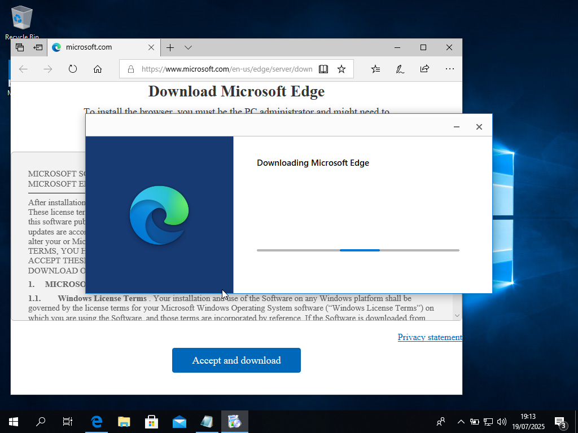
Task: Add this page to favorites with the star
Action: [341, 69]
